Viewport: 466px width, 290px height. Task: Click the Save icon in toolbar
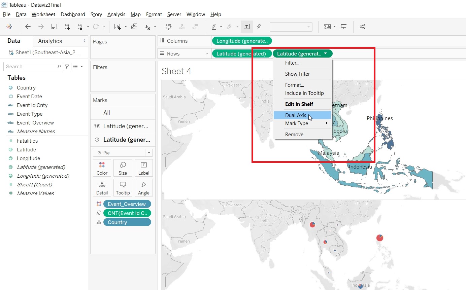pyautogui.click(x=54, y=27)
